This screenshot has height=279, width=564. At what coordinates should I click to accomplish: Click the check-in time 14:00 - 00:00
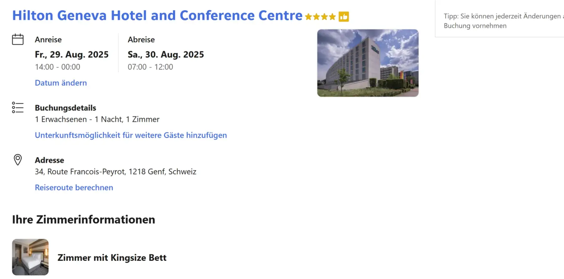tap(57, 67)
